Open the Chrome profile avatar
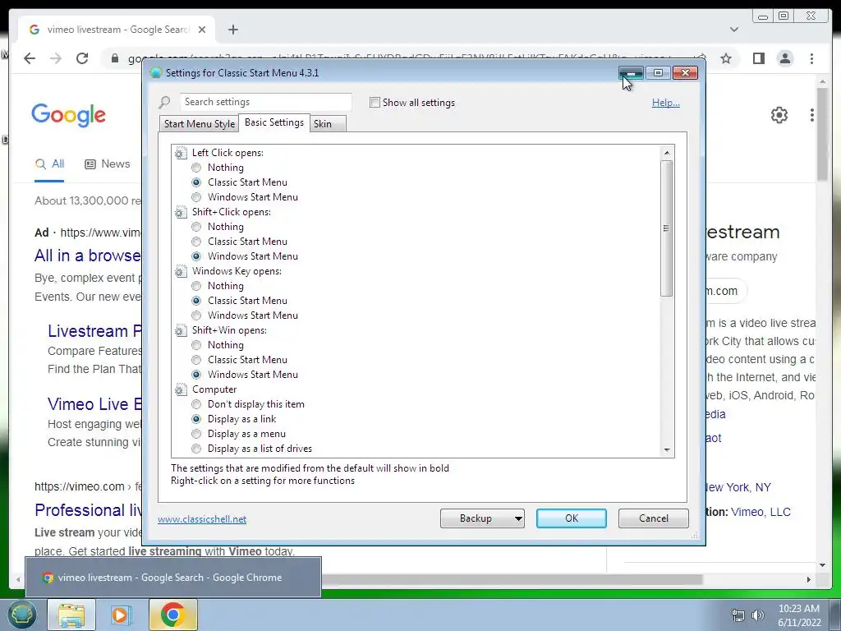Image resolution: width=841 pixels, height=631 pixels. 785,58
